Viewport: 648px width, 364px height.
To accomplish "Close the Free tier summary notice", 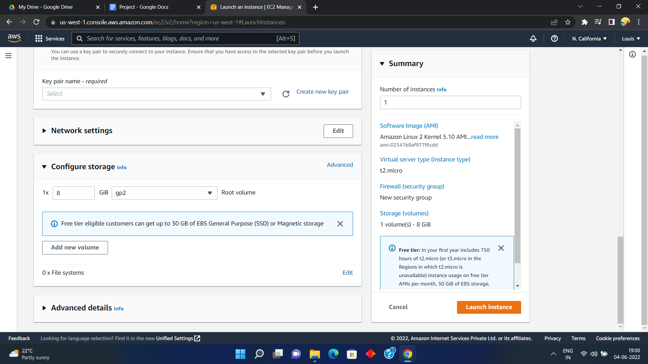I will click(x=501, y=248).
